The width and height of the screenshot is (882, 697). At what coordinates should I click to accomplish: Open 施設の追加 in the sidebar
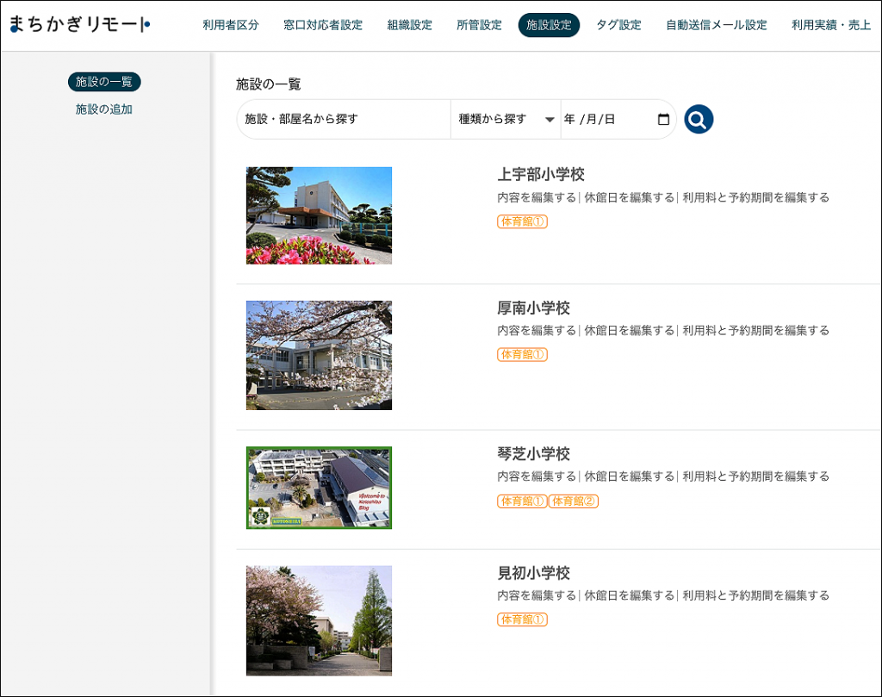(x=104, y=109)
